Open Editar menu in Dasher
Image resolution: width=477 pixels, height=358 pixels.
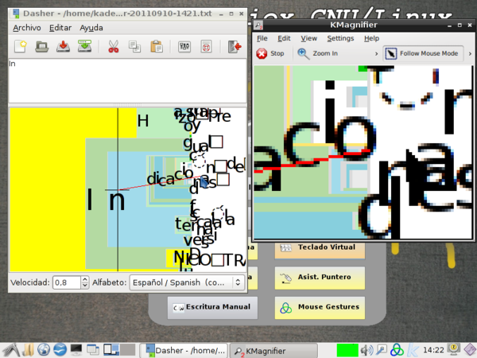tap(60, 28)
